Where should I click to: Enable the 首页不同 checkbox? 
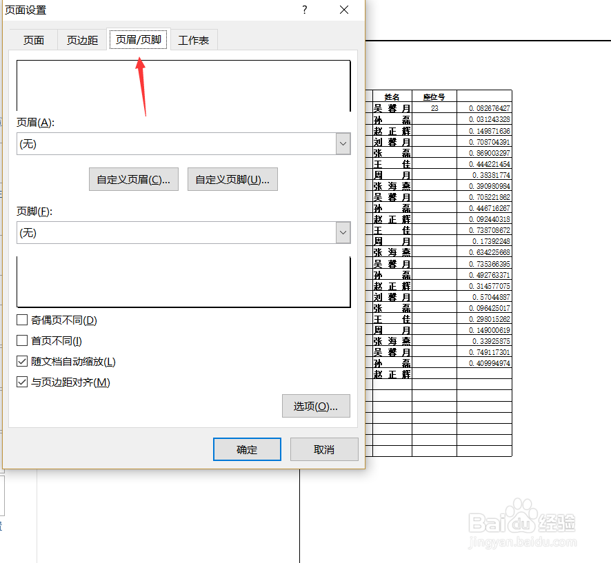click(21, 340)
